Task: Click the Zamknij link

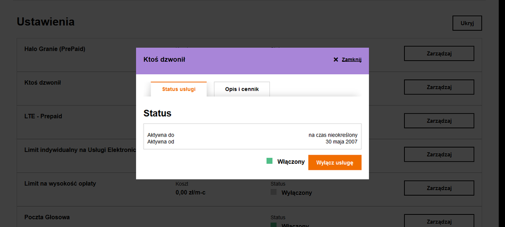Action: [x=351, y=60]
